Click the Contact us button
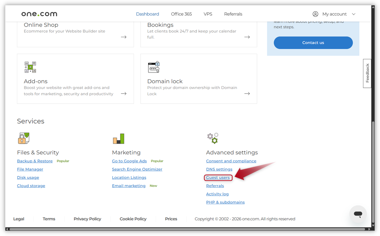Viewport: 380px width, 236px height. coord(313,43)
